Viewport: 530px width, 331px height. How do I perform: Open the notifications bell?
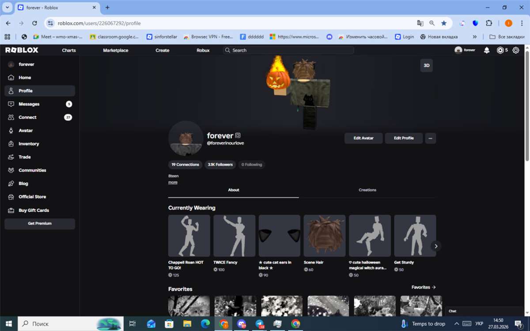[486, 50]
